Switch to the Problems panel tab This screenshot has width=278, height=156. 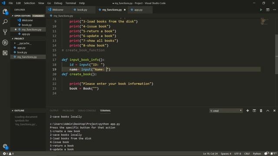[68, 110]
